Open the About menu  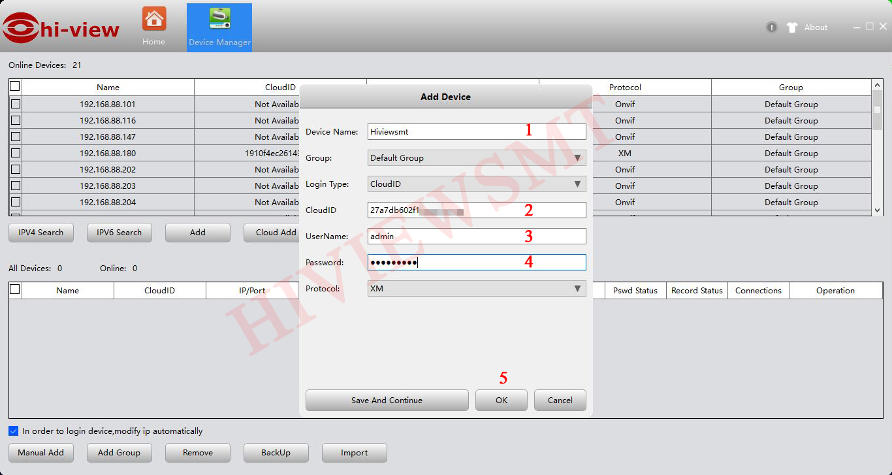coord(816,27)
